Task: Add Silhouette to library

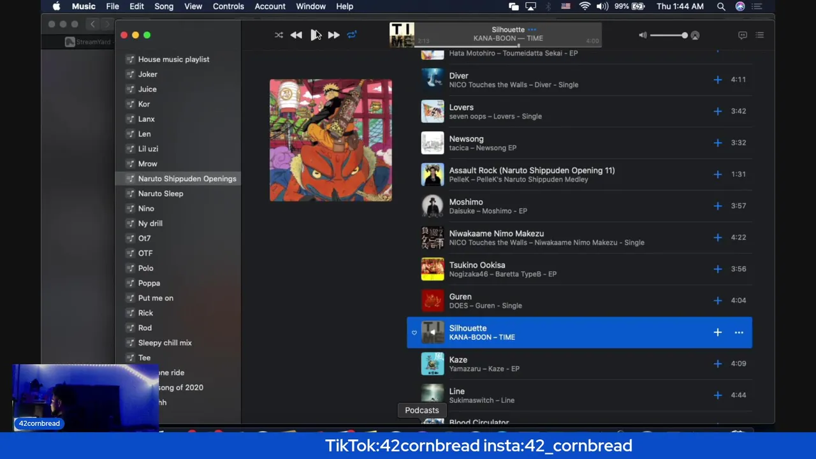Action: pyautogui.click(x=718, y=332)
